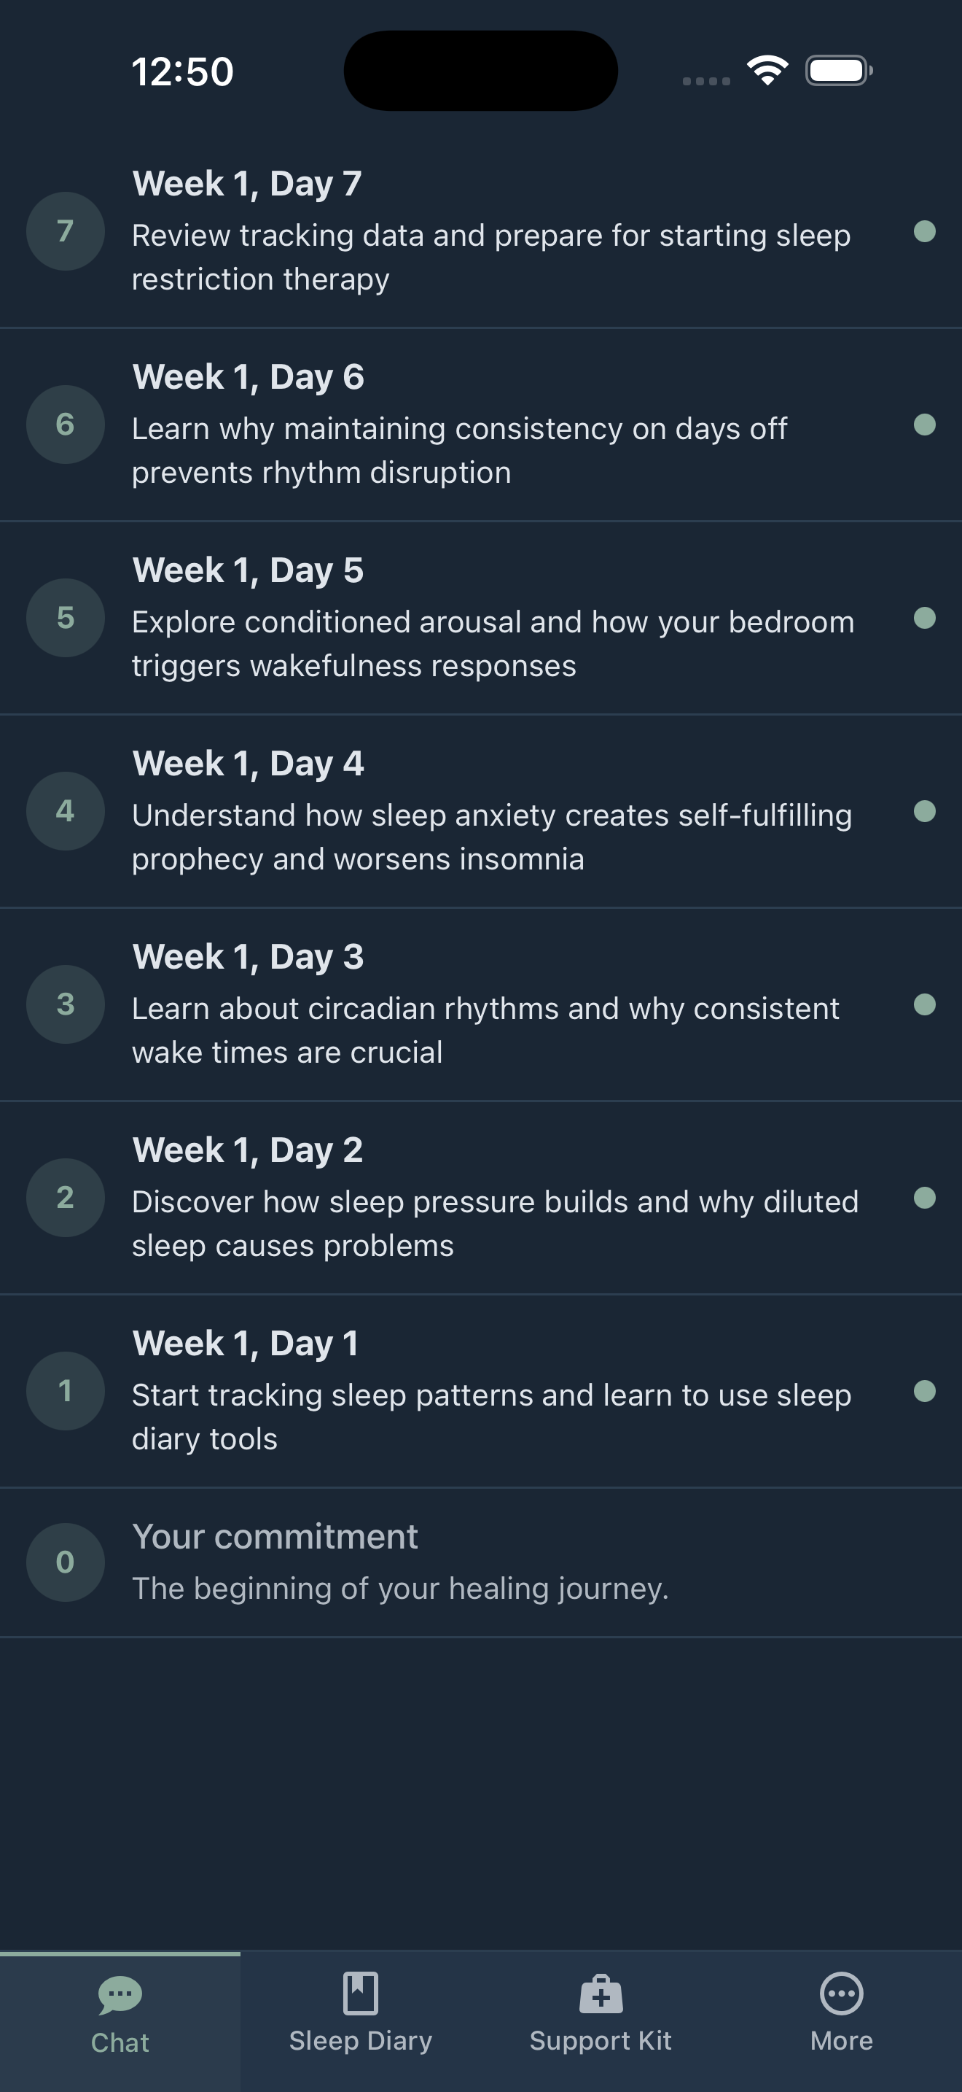This screenshot has width=962, height=2092.
Task: Tap the number 0 commitment badge
Action: coord(65,1561)
